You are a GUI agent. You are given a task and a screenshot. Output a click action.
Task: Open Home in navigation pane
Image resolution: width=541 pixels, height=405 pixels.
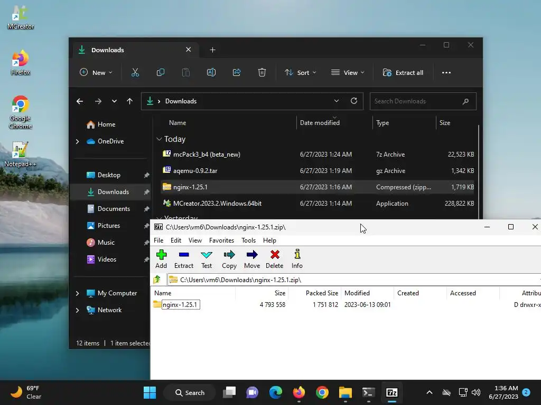coord(106,124)
